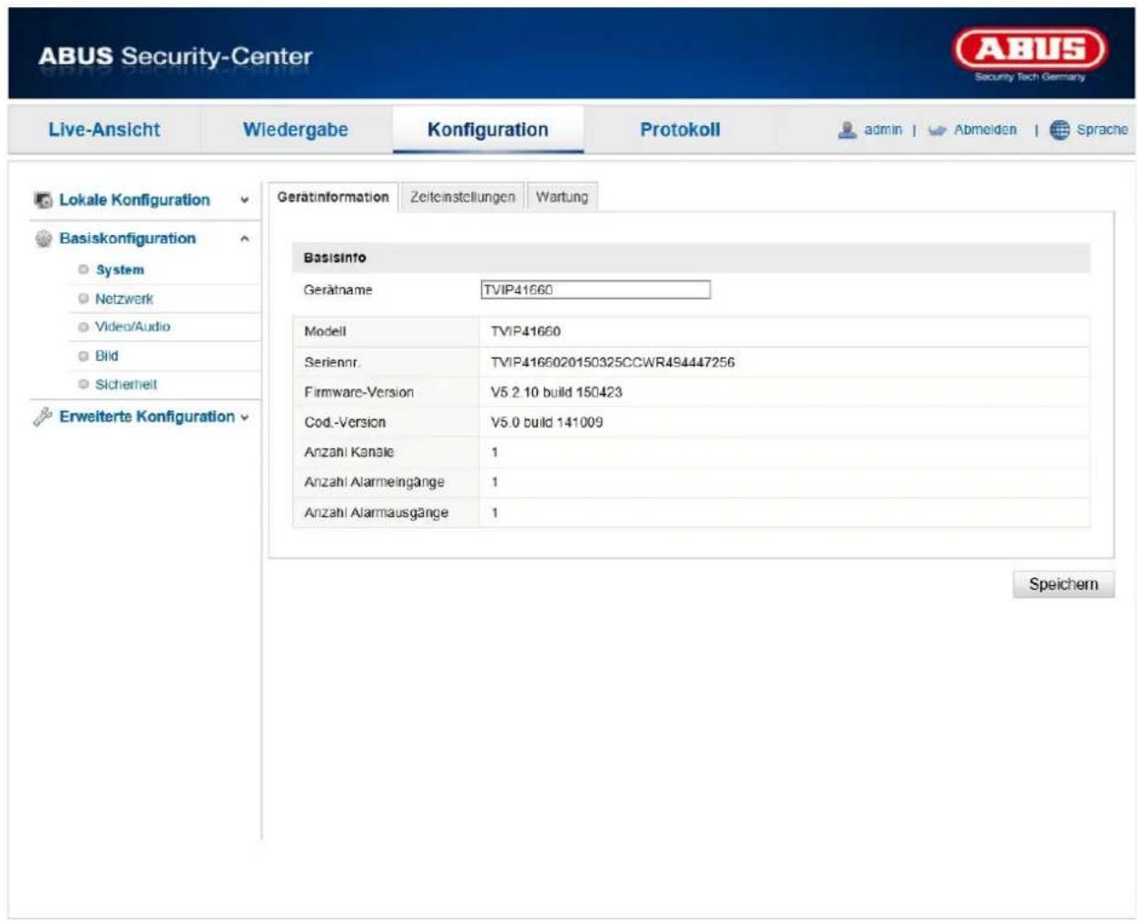The height and width of the screenshot is (921, 1138).
Task: Select Bild in sidebar
Action: click(x=106, y=356)
